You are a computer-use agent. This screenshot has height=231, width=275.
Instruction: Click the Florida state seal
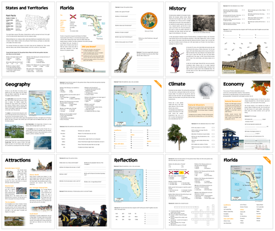pyautogui.click(x=149, y=20)
